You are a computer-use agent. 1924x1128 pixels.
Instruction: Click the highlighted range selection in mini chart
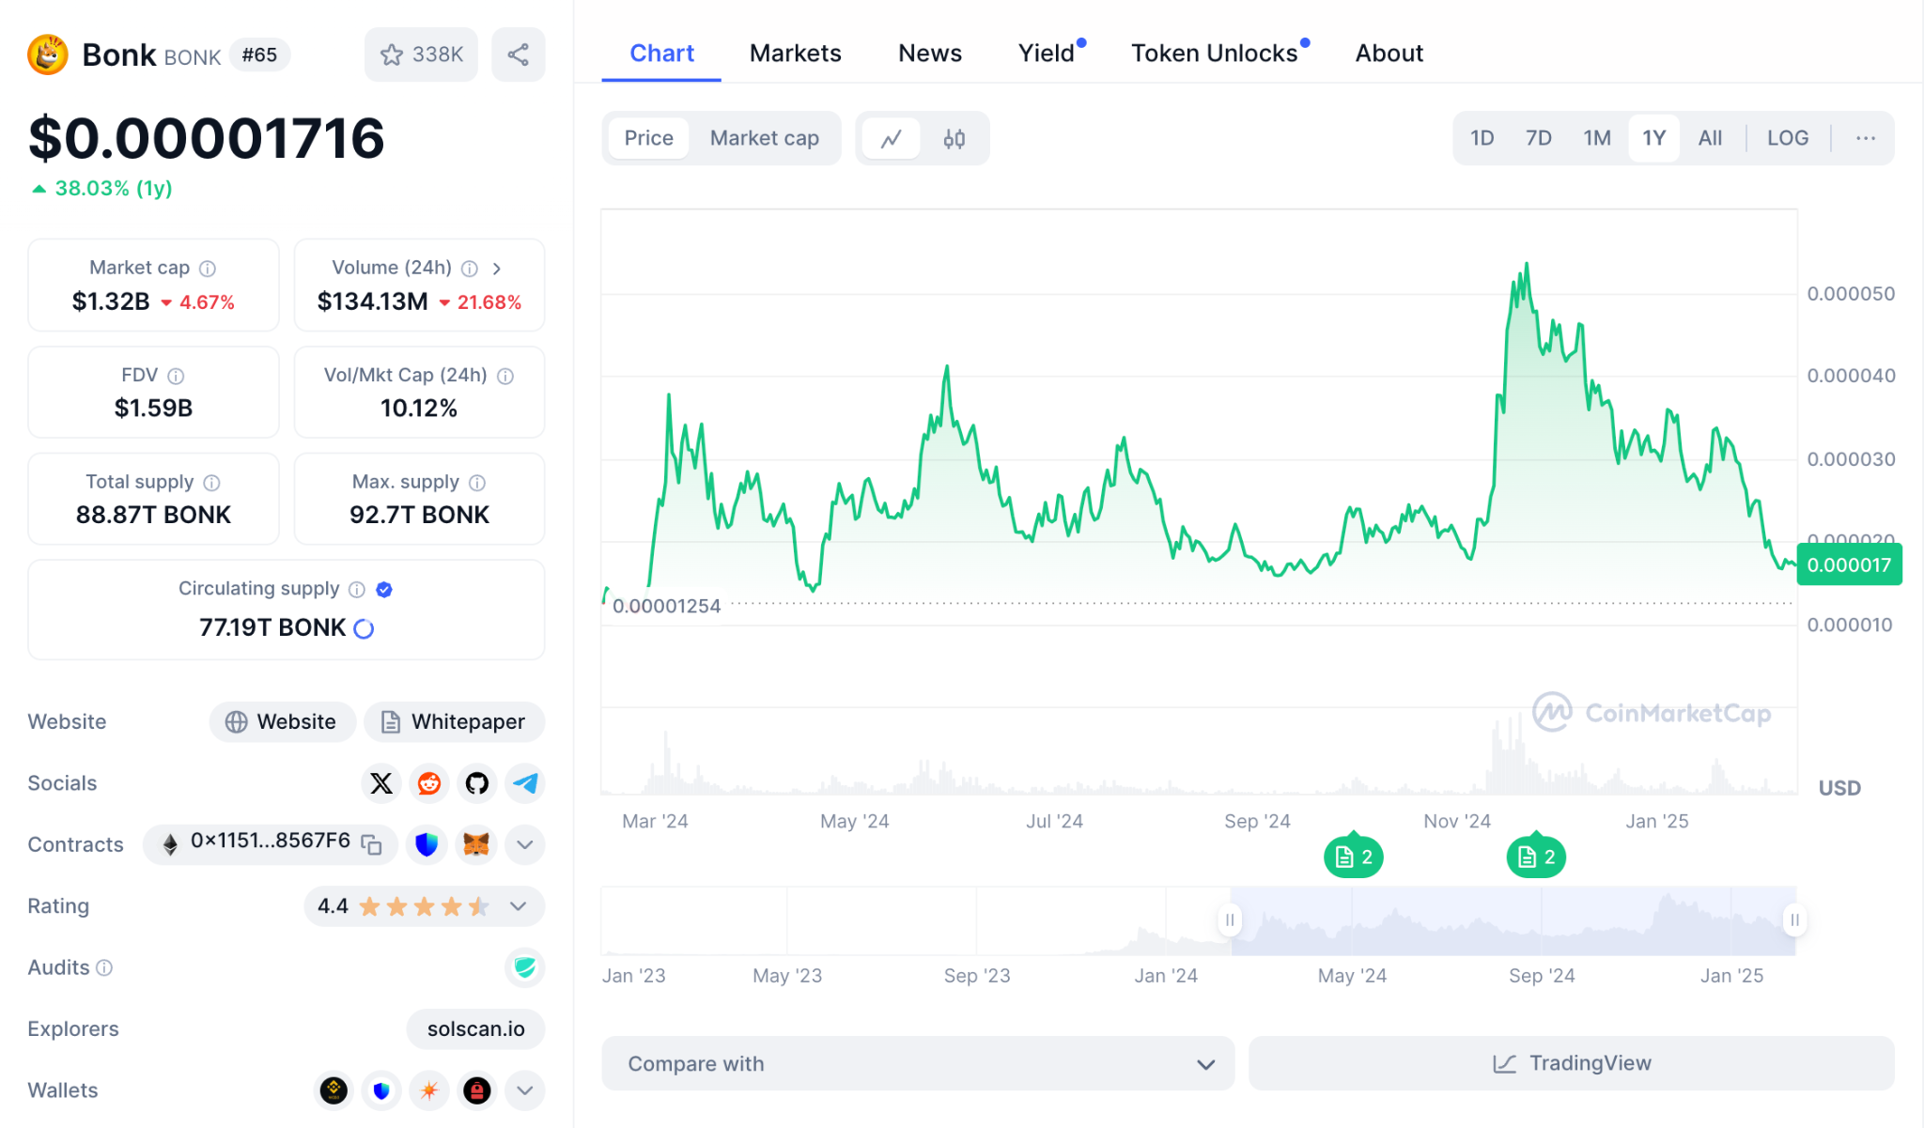[1513, 921]
